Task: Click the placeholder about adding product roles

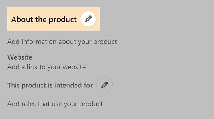Action: point(55,104)
